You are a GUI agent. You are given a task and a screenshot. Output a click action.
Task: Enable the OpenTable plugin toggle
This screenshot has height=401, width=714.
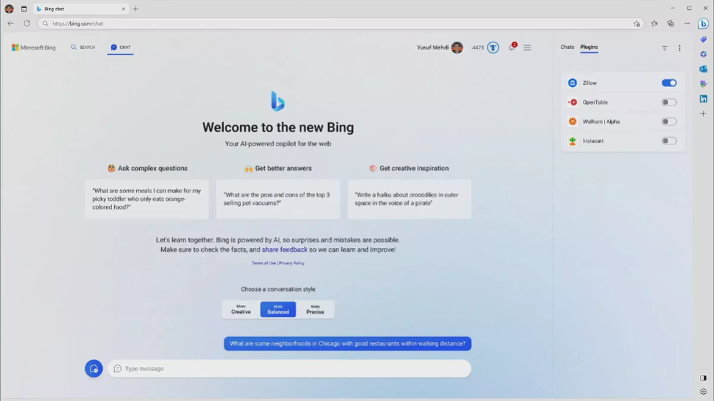point(669,102)
